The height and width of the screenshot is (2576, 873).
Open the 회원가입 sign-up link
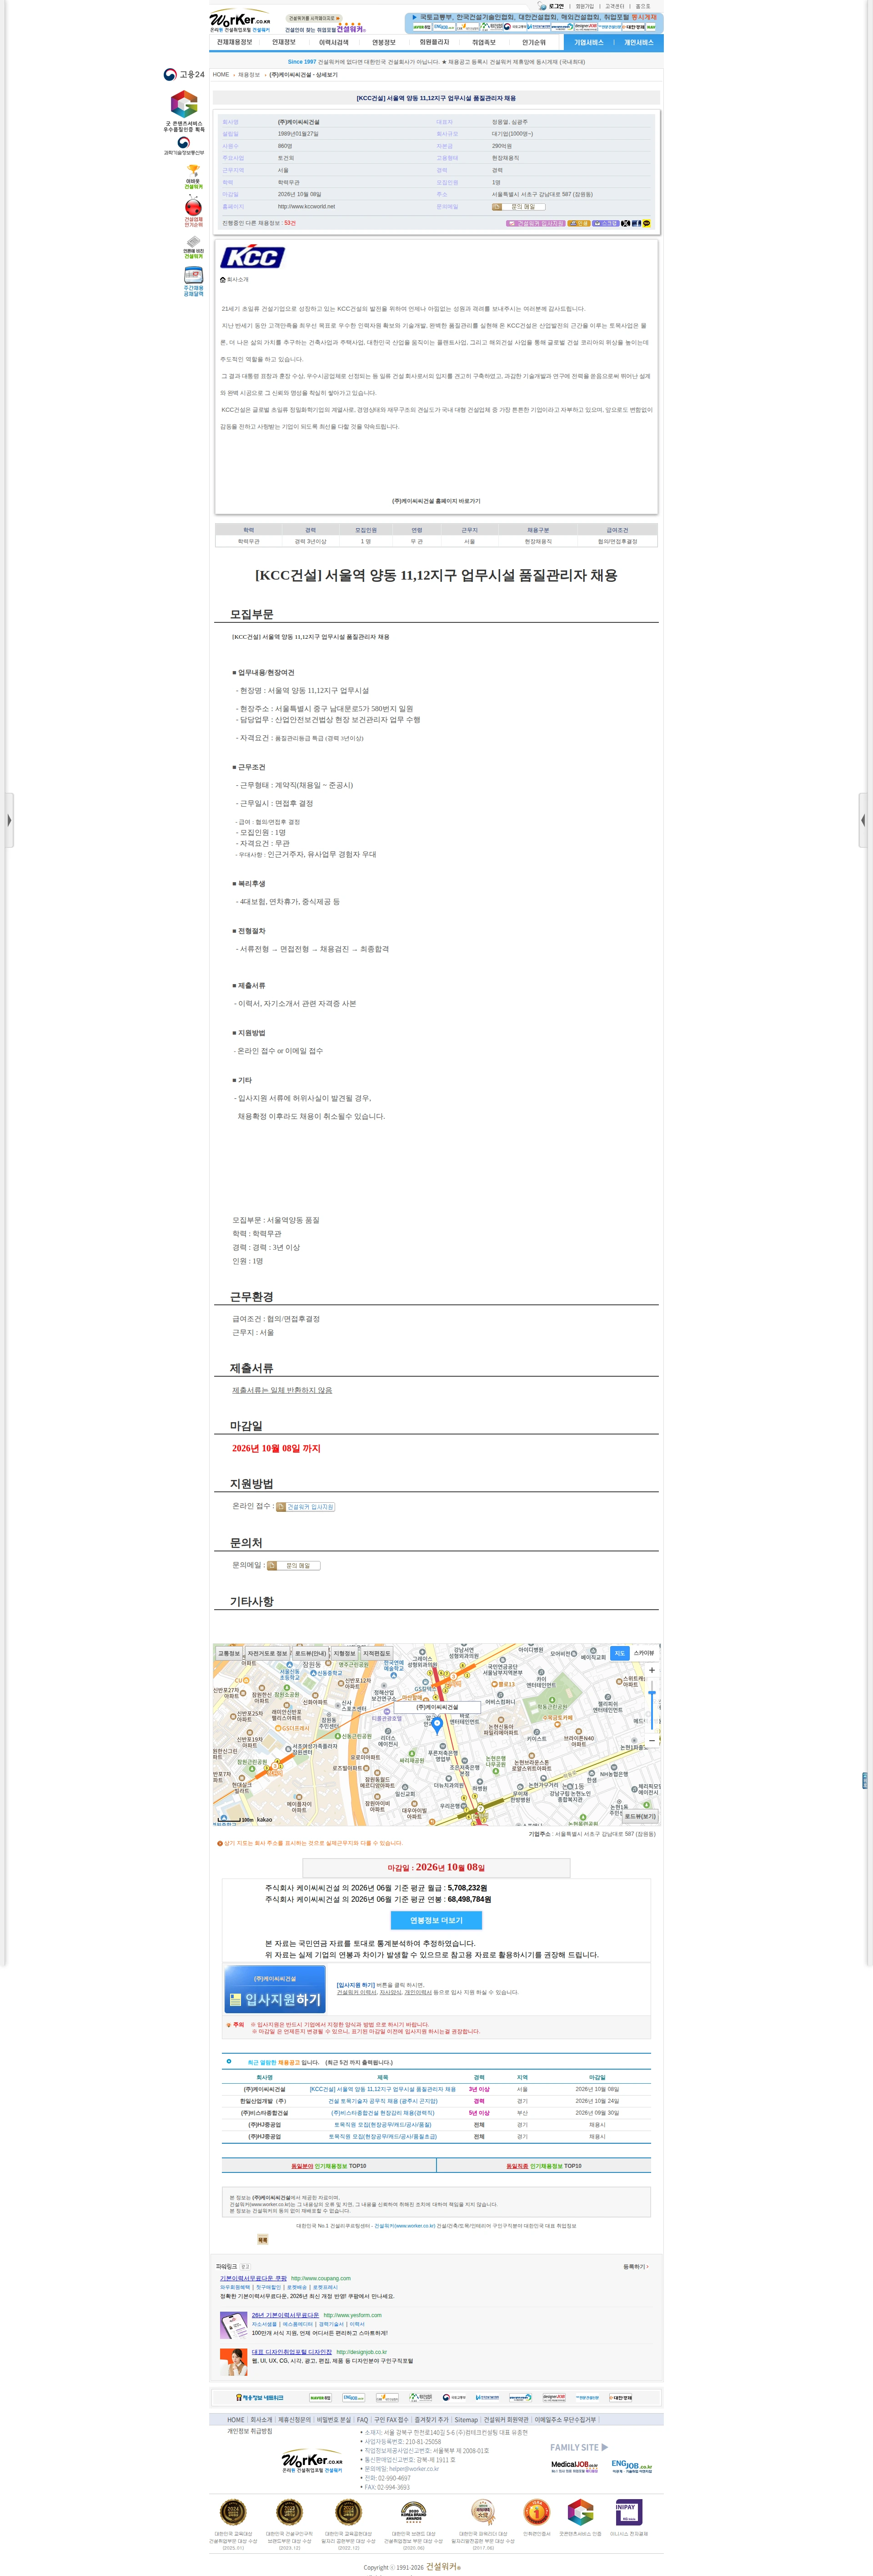(x=584, y=6)
